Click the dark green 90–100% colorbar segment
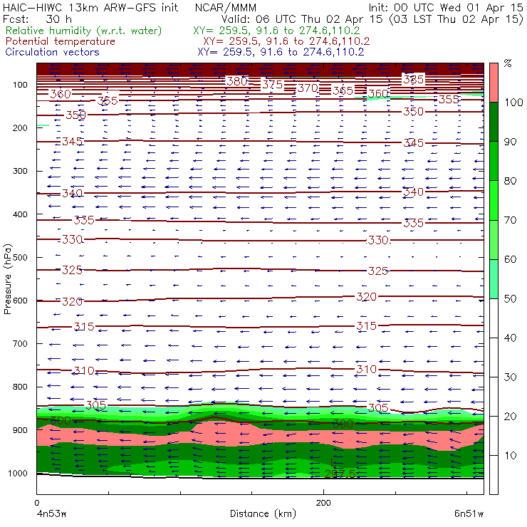The height and width of the screenshot is (527, 527). (x=494, y=122)
